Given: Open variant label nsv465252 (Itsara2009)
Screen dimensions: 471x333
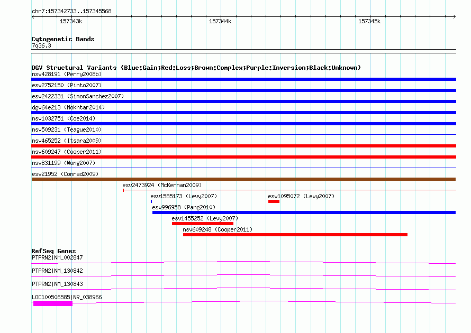Looking at the screenshot, I should coord(67,141).
